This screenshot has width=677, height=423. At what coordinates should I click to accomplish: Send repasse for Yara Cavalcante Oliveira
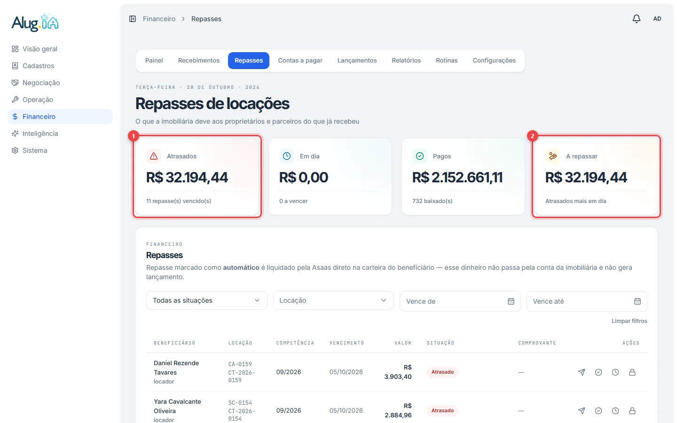pos(582,411)
